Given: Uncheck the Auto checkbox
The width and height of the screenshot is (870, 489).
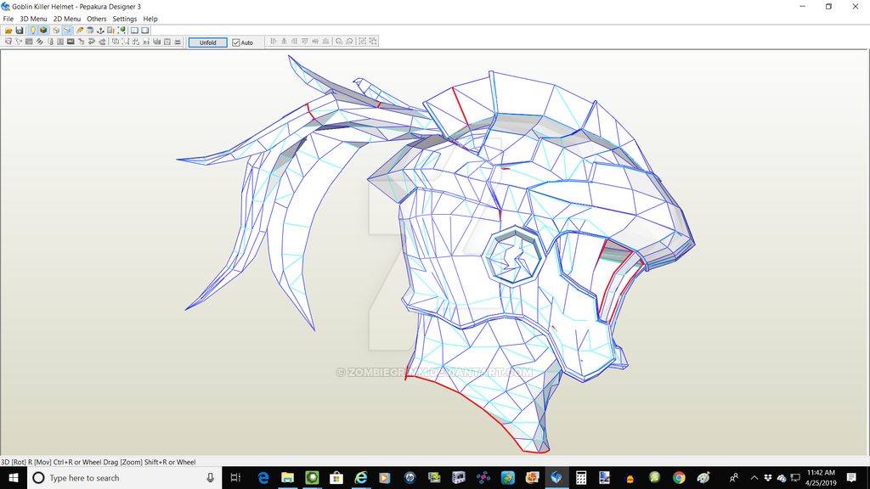Looking at the screenshot, I should point(236,42).
